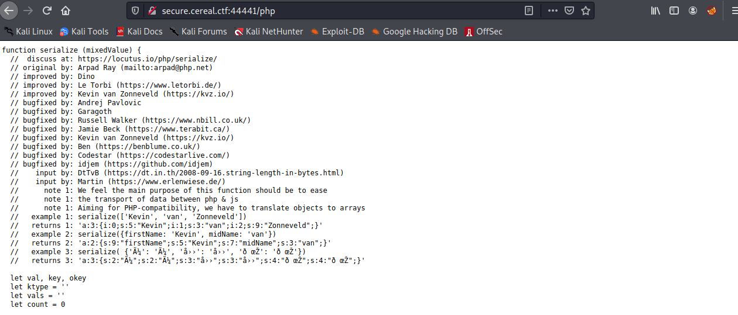
Task: Click the 'returns 1: a:3:{i:0;s:5:"Kevin"' line
Action: pyautogui.click(x=166, y=226)
